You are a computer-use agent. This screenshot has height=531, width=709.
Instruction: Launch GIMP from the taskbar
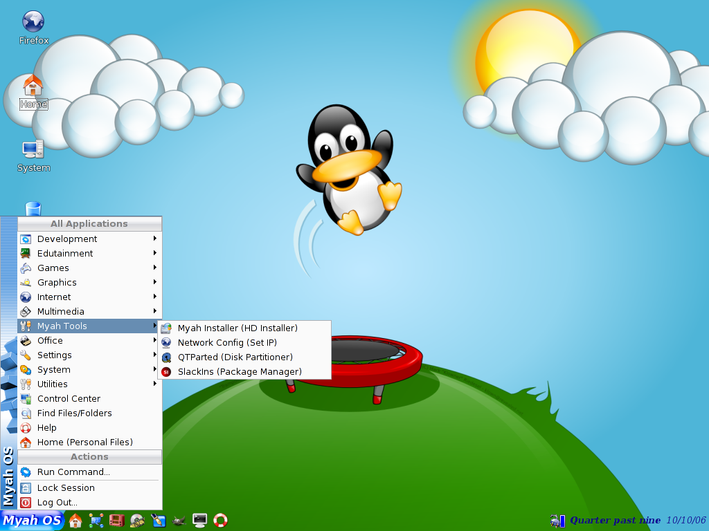(x=179, y=521)
